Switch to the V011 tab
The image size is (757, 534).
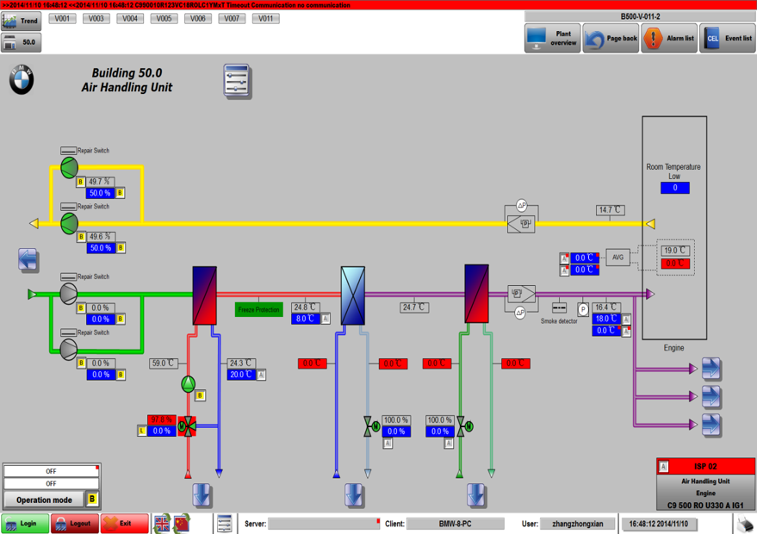[x=266, y=19]
